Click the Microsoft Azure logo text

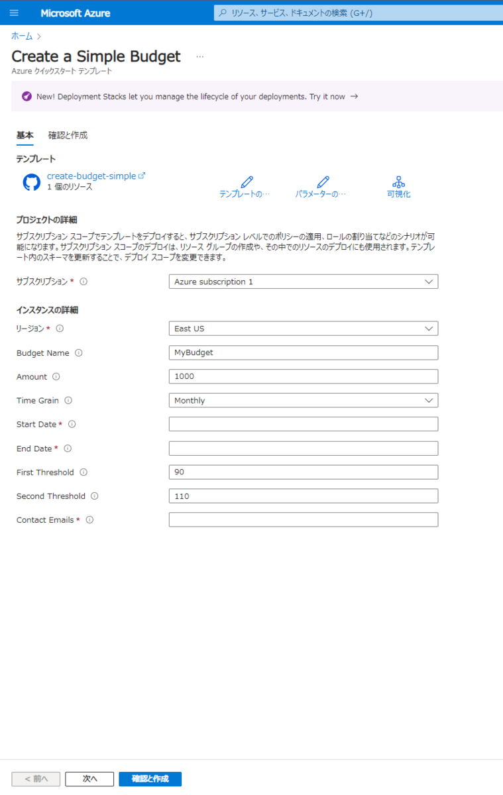pyautogui.click(x=76, y=13)
